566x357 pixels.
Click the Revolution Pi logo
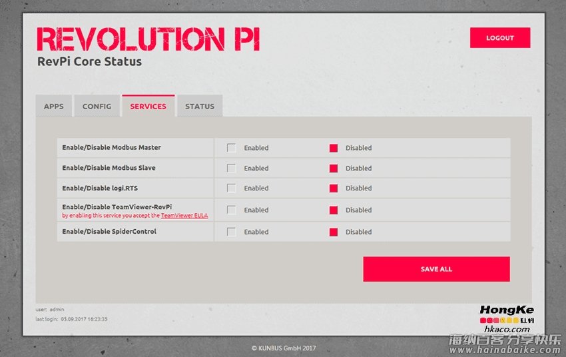pyautogui.click(x=148, y=39)
